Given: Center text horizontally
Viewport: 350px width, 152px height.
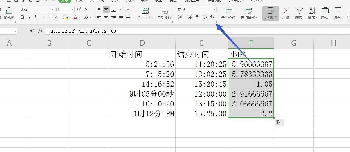Looking at the screenshot, I should coord(106,17).
